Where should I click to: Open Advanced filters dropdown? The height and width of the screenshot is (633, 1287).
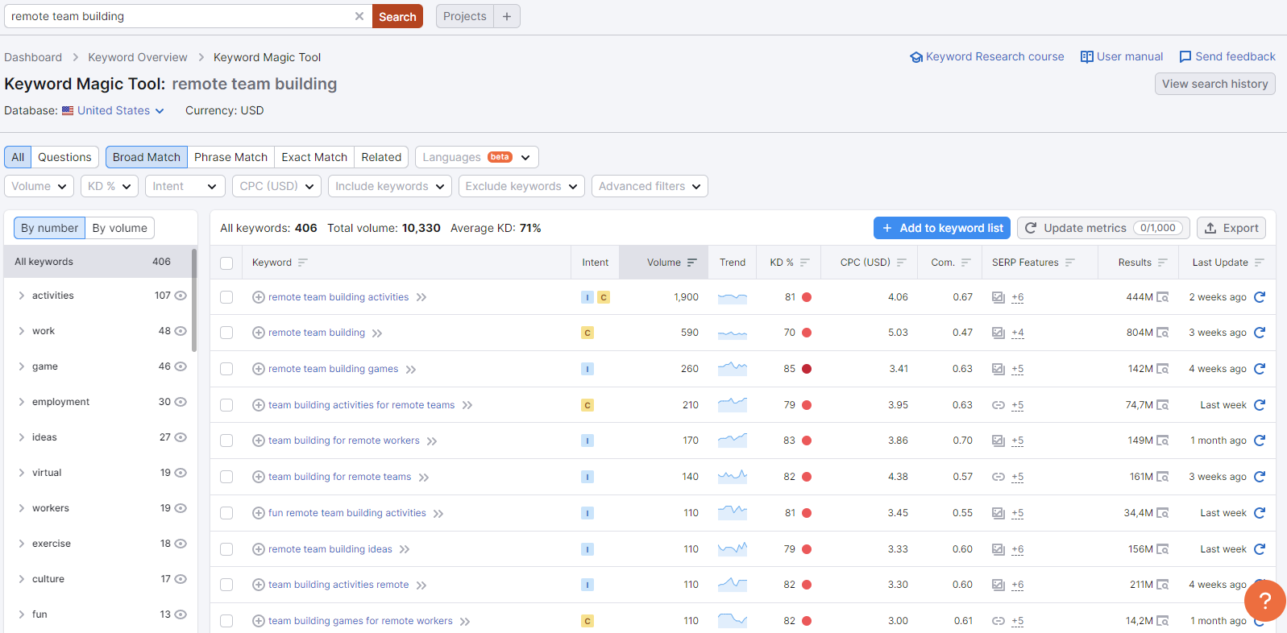coord(650,186)
